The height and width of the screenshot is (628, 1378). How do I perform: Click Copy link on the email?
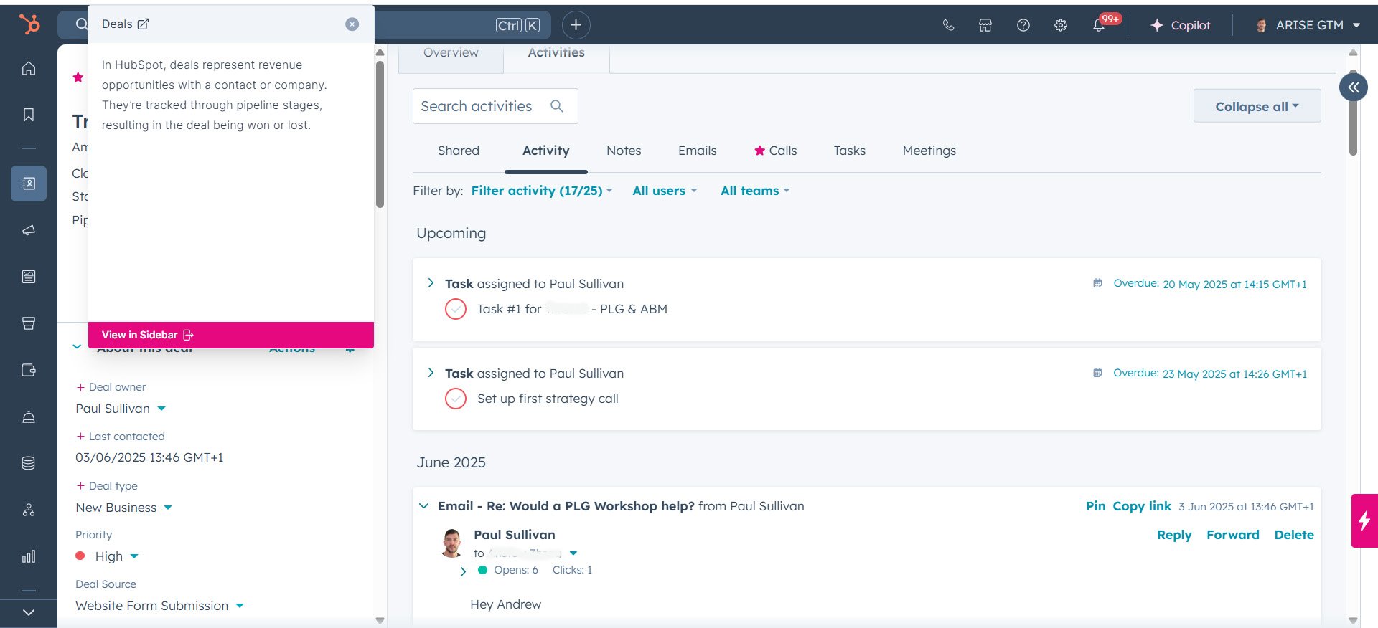[x=1142, y=506]
